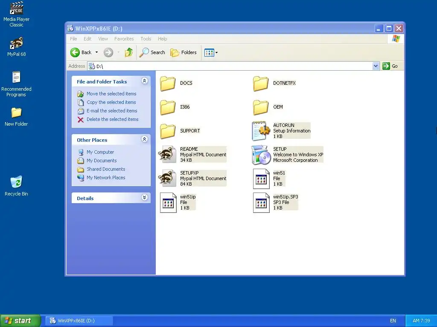Open the Tools menu
This screenshot has width=437, height=327.
(146, 39)
